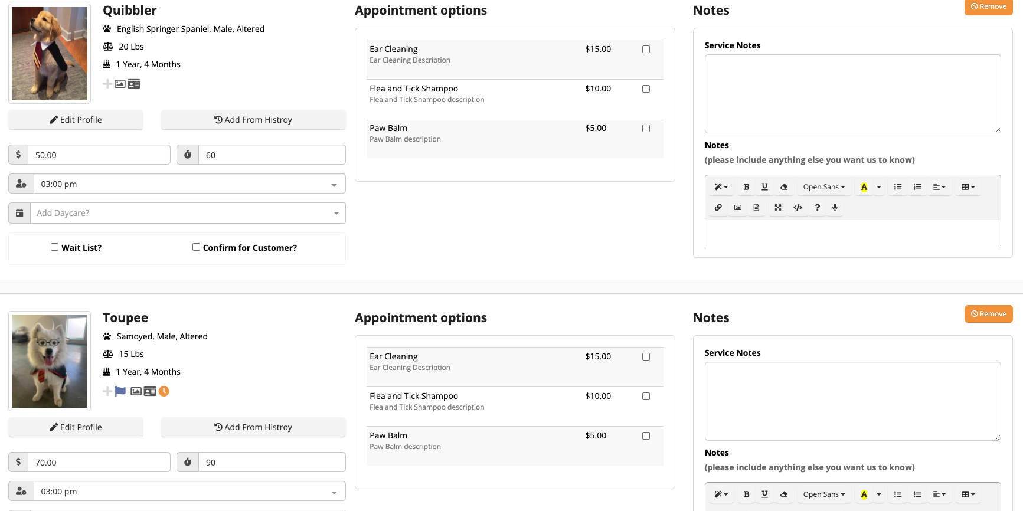
Task: Open Open Sans font dropdown in Quibbler's editor
Action: click(x=823, y=187)
